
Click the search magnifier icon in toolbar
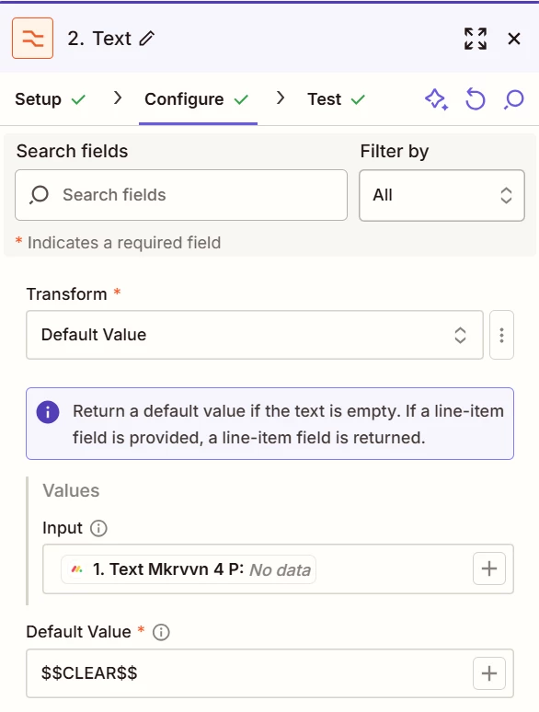[x=514, y=99]
